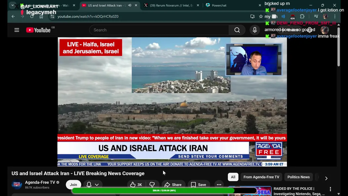Image resolution: width=348 pixels, height=196 pixels.
Task: Like the video with 3K likes
Action: 136,185
